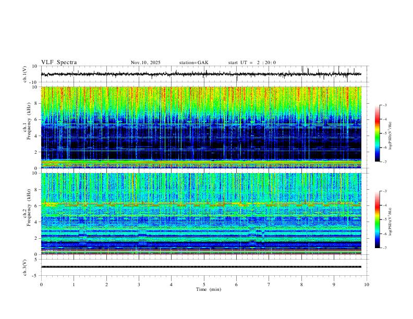The width and height of the screenshot is (413, 319).
Task: Click the ch.1 colorbar log(PSD) label
Action: pyautogui.click(x=391, y=136)
